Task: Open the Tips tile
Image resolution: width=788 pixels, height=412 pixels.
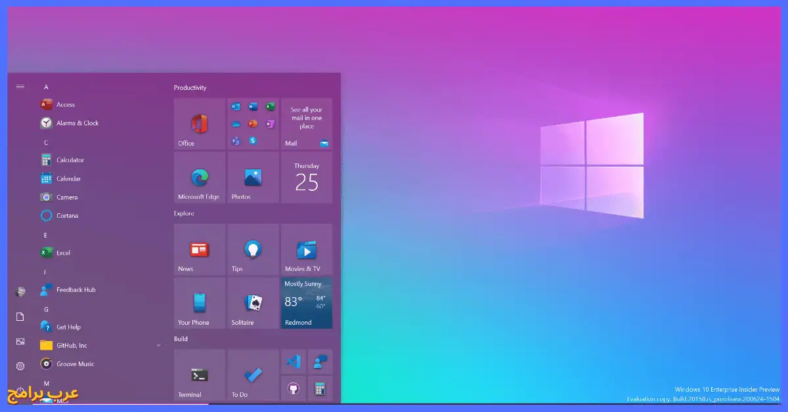Action: click(253, 249)
